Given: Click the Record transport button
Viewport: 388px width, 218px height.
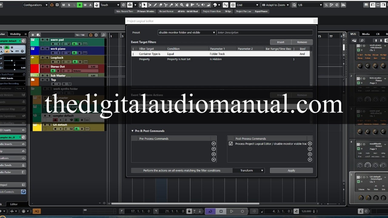Looking at the screenshot, I should click(x=242, y=211).
